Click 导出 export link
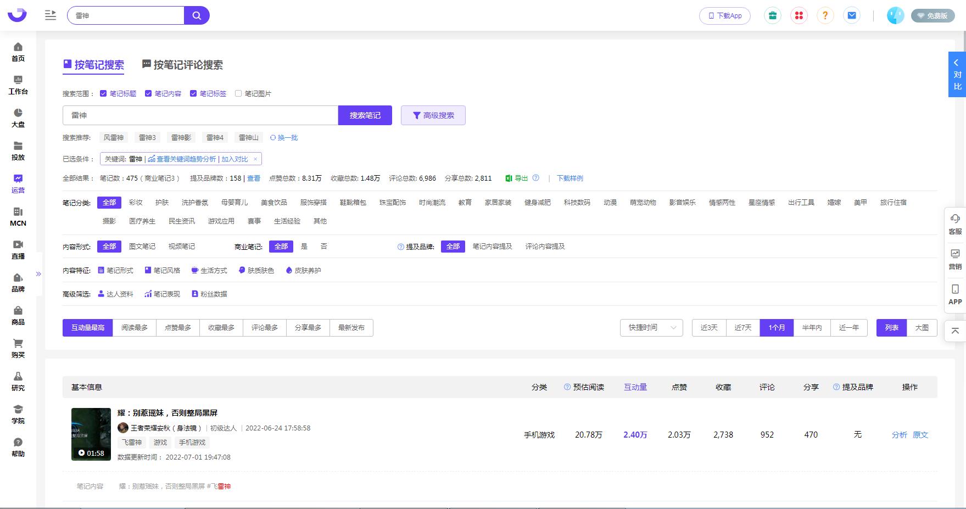The height and width of the screenshot is (509, 966). pos(517,178)
